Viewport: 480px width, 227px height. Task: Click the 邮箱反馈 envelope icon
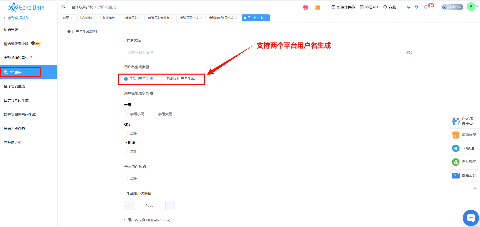[x=455, y=175]
